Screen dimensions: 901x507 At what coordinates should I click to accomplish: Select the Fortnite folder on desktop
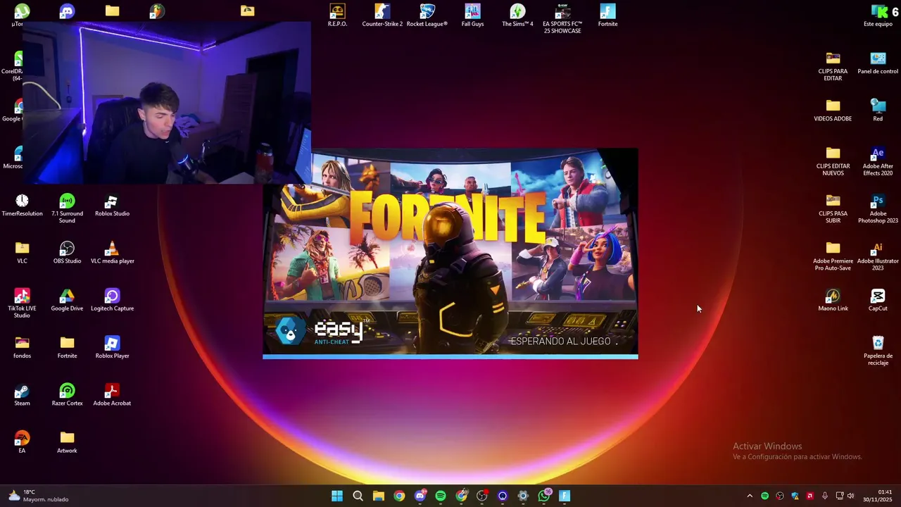pos(67,347)
